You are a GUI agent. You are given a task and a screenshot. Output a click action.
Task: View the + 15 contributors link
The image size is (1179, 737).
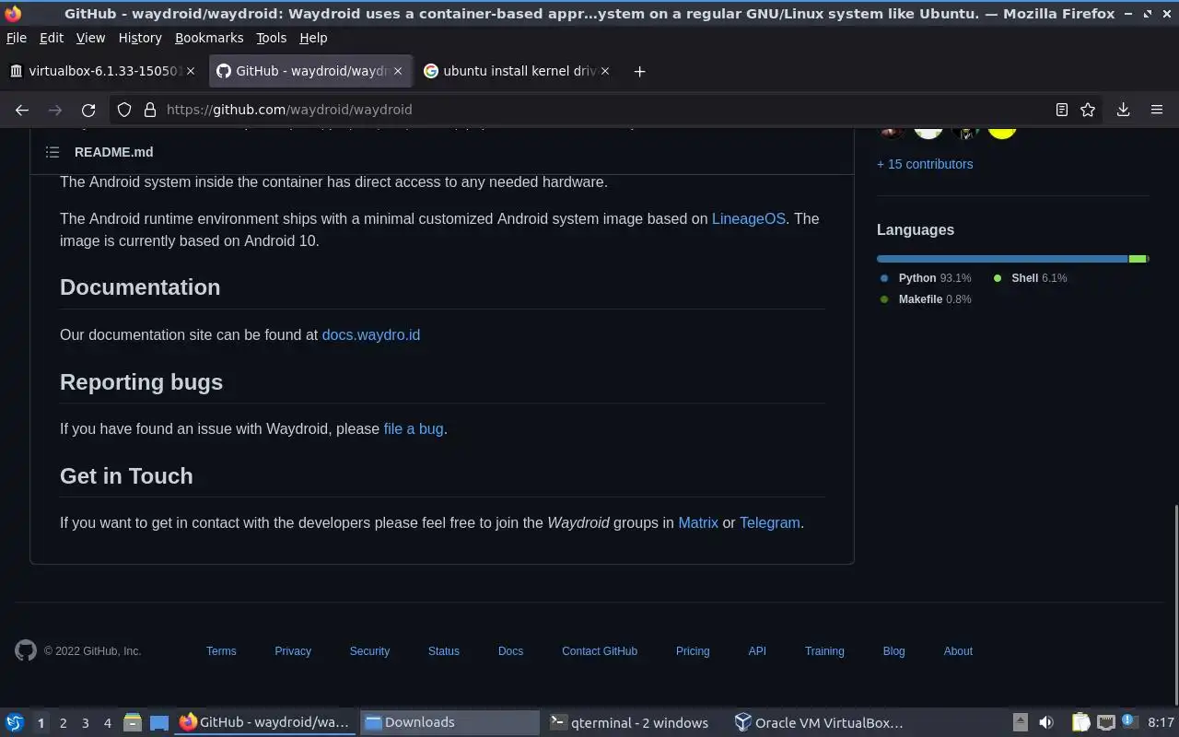coord(925,164)
